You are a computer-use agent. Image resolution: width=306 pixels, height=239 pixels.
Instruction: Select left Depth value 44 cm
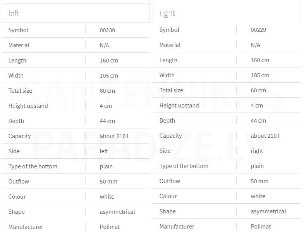(x=107, y=121)
